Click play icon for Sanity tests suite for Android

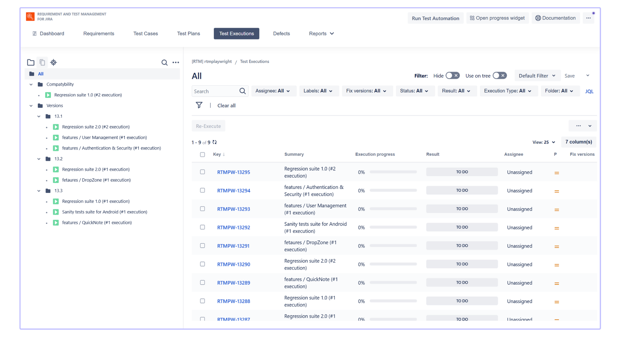click(x=56, y=212)
